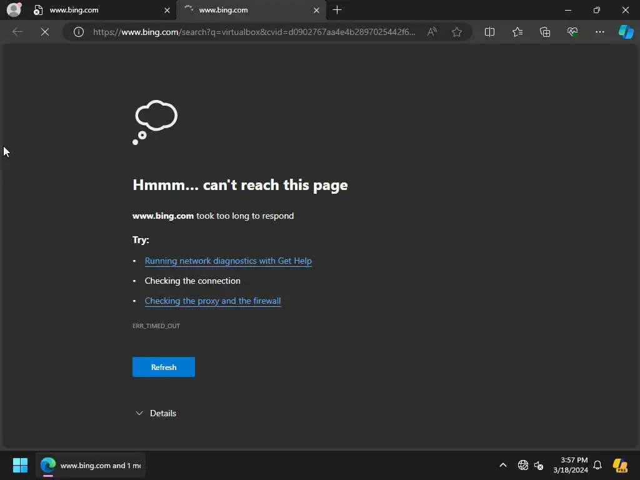Click the muted volume tray icon
640x480 pixels.
[x=539, y=465]
